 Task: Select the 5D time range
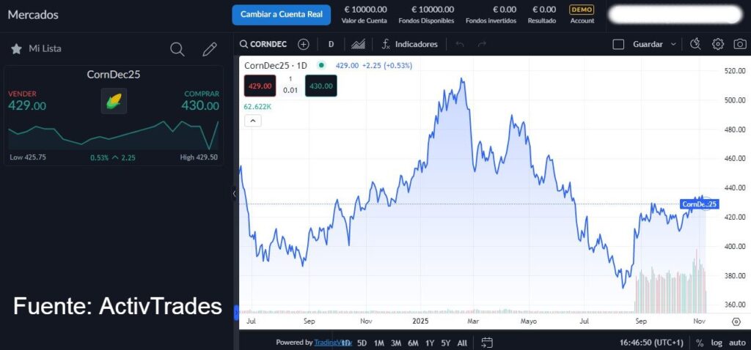pyautogui.click(x=362, y=343)
